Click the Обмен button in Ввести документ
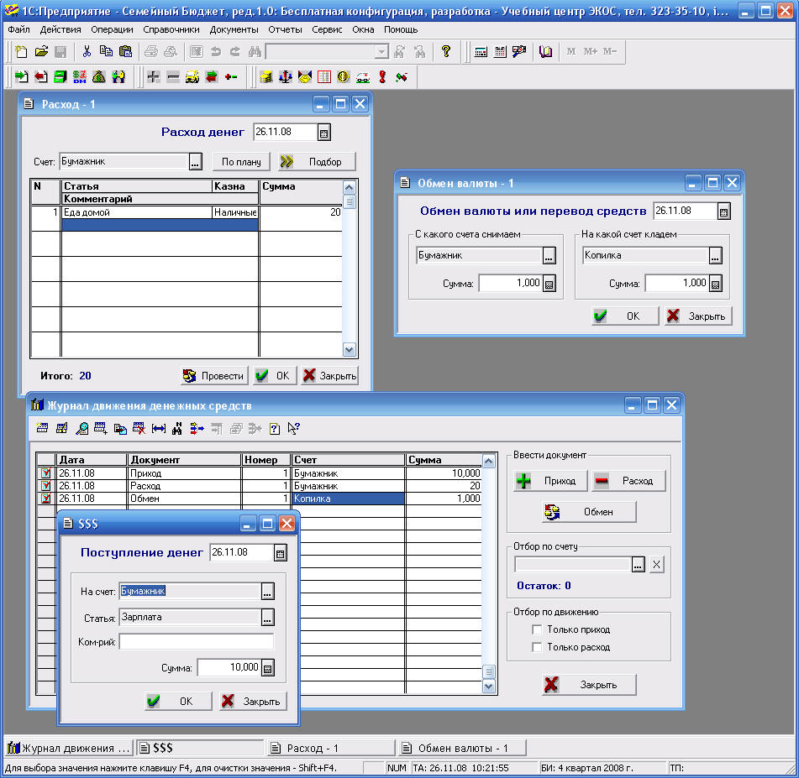This screenshot has height=778, width=799. tap(589, 512)
